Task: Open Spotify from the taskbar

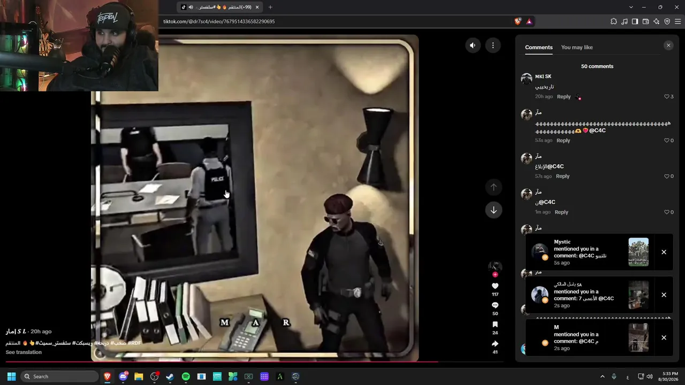Action: (x=186, y=376)
